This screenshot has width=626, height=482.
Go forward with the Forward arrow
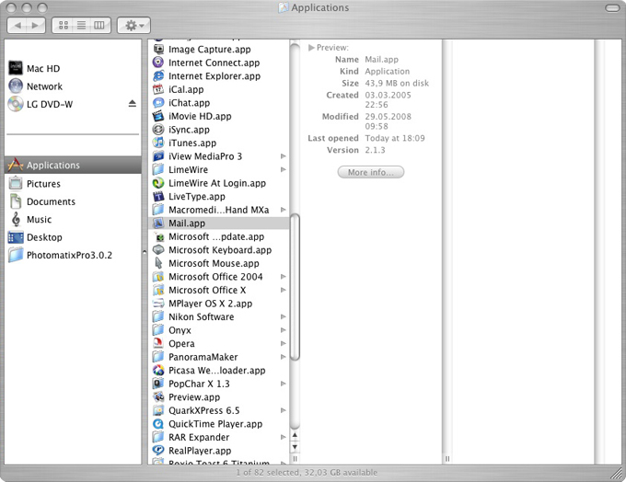(36, 26)
